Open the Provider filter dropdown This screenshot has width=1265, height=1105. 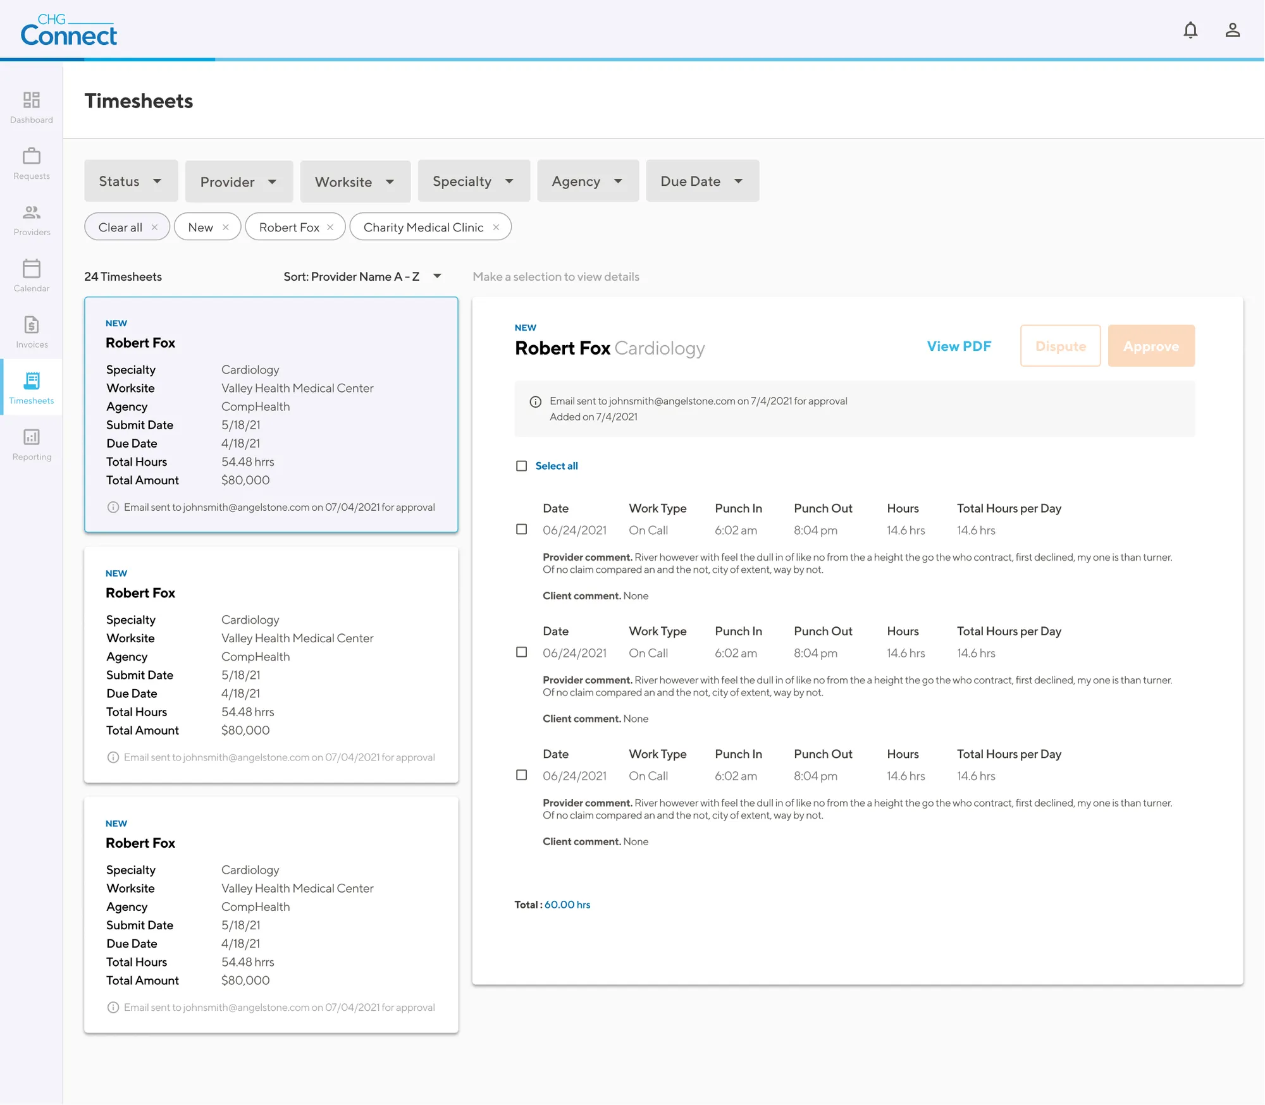tap(239, 181)
